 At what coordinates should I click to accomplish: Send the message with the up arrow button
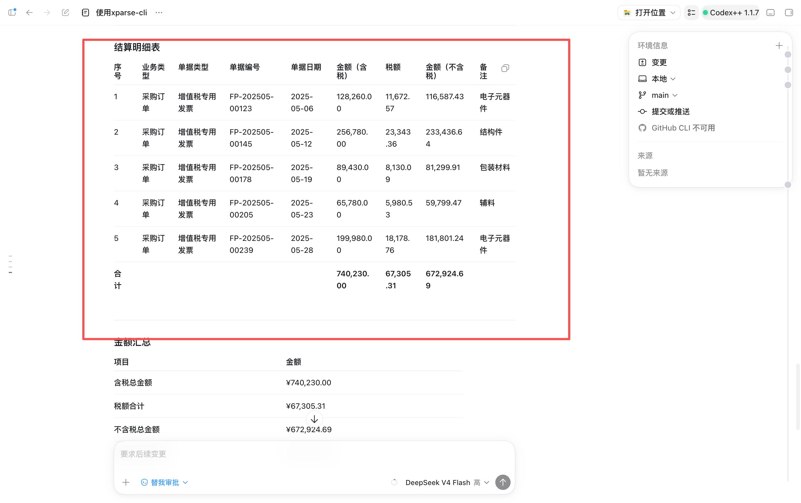[503, 482]
